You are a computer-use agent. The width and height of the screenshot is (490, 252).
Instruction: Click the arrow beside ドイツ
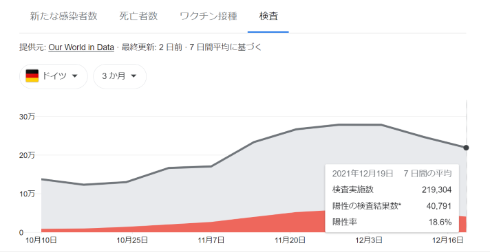coord(75,76)
